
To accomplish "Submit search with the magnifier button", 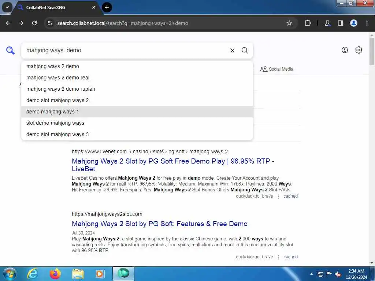I will 245,50.
